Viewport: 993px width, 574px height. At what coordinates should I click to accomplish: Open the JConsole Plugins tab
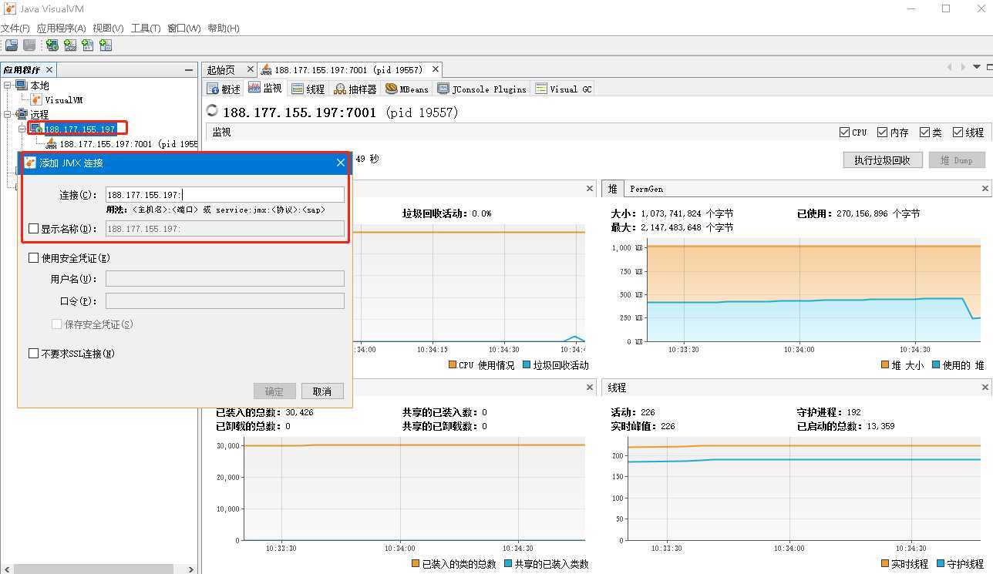click(x=482, y=89)
